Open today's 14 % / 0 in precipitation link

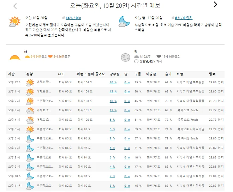pos(73,18)
